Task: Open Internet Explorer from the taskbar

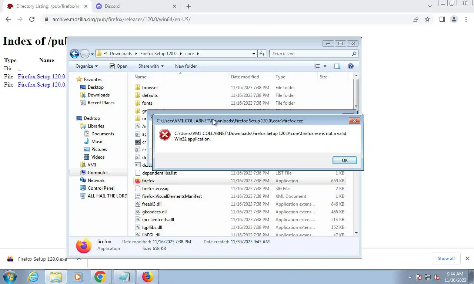Action: (33, 277)
